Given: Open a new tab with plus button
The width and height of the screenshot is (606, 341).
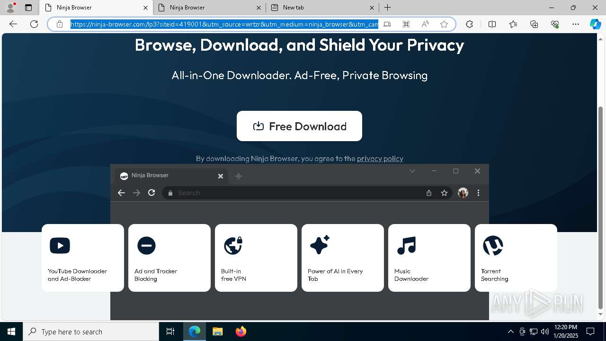Looking at the screenshot, I should [387, 8].
